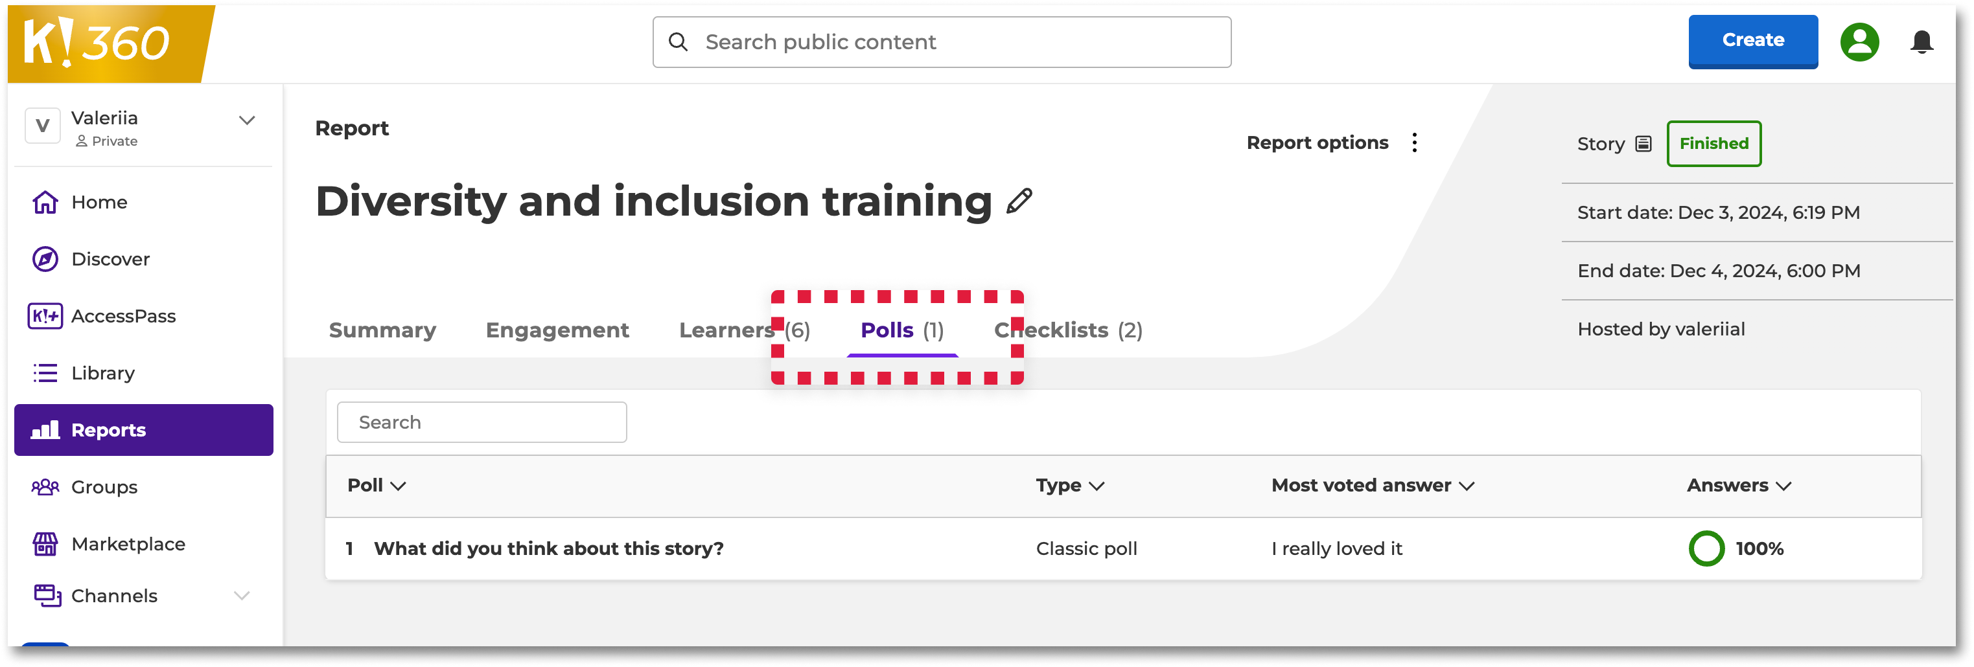This screenshot has width=1974, height=667.
Task: Click the blue Create button
Action: (x=1752, y=41)
